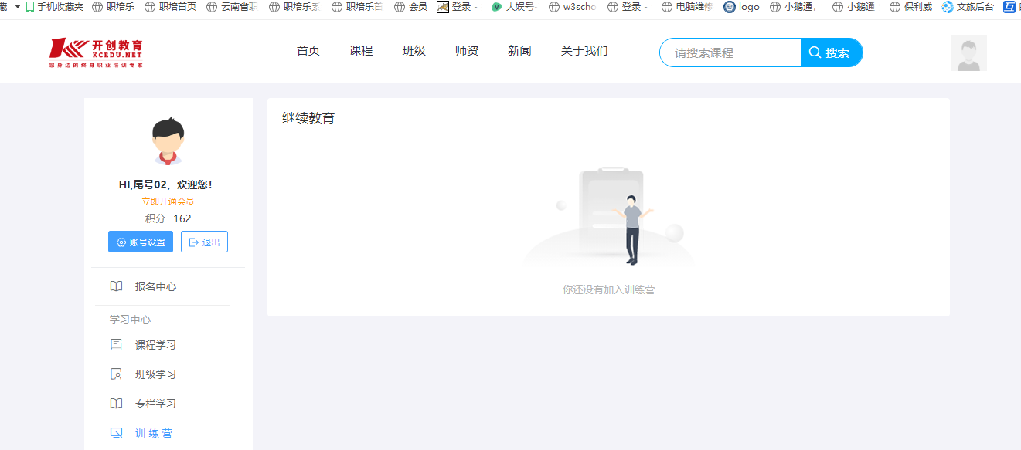Open the logo bookmark
This screenshot has height=450, width=1021.
741,7
